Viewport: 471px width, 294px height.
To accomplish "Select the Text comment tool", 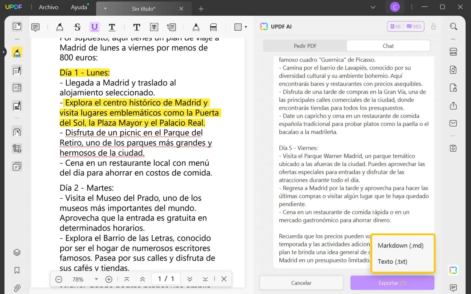I will coord(137,27).
